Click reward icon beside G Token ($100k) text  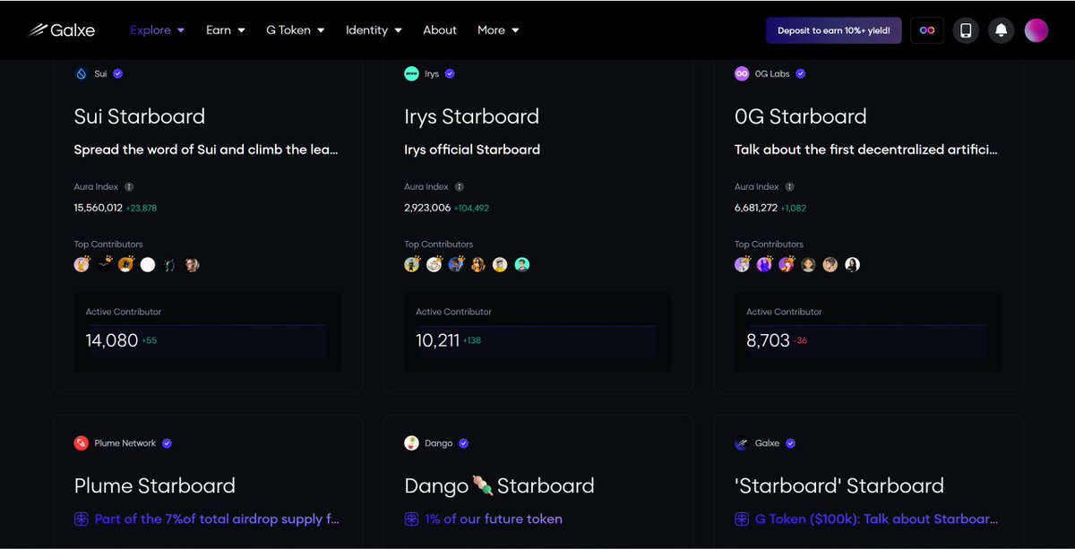[743, 519]
